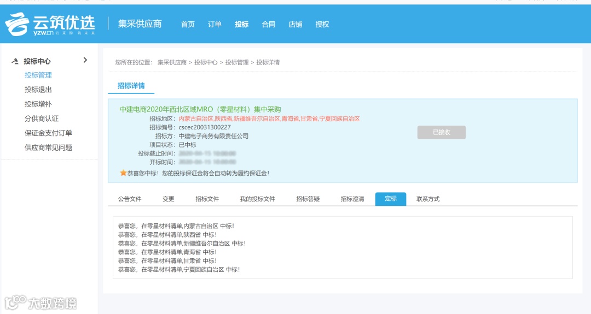The height and width of the screenshot is (314, 591).
Task: Click the 青海省 中标 result line
Action: (167, 252)
